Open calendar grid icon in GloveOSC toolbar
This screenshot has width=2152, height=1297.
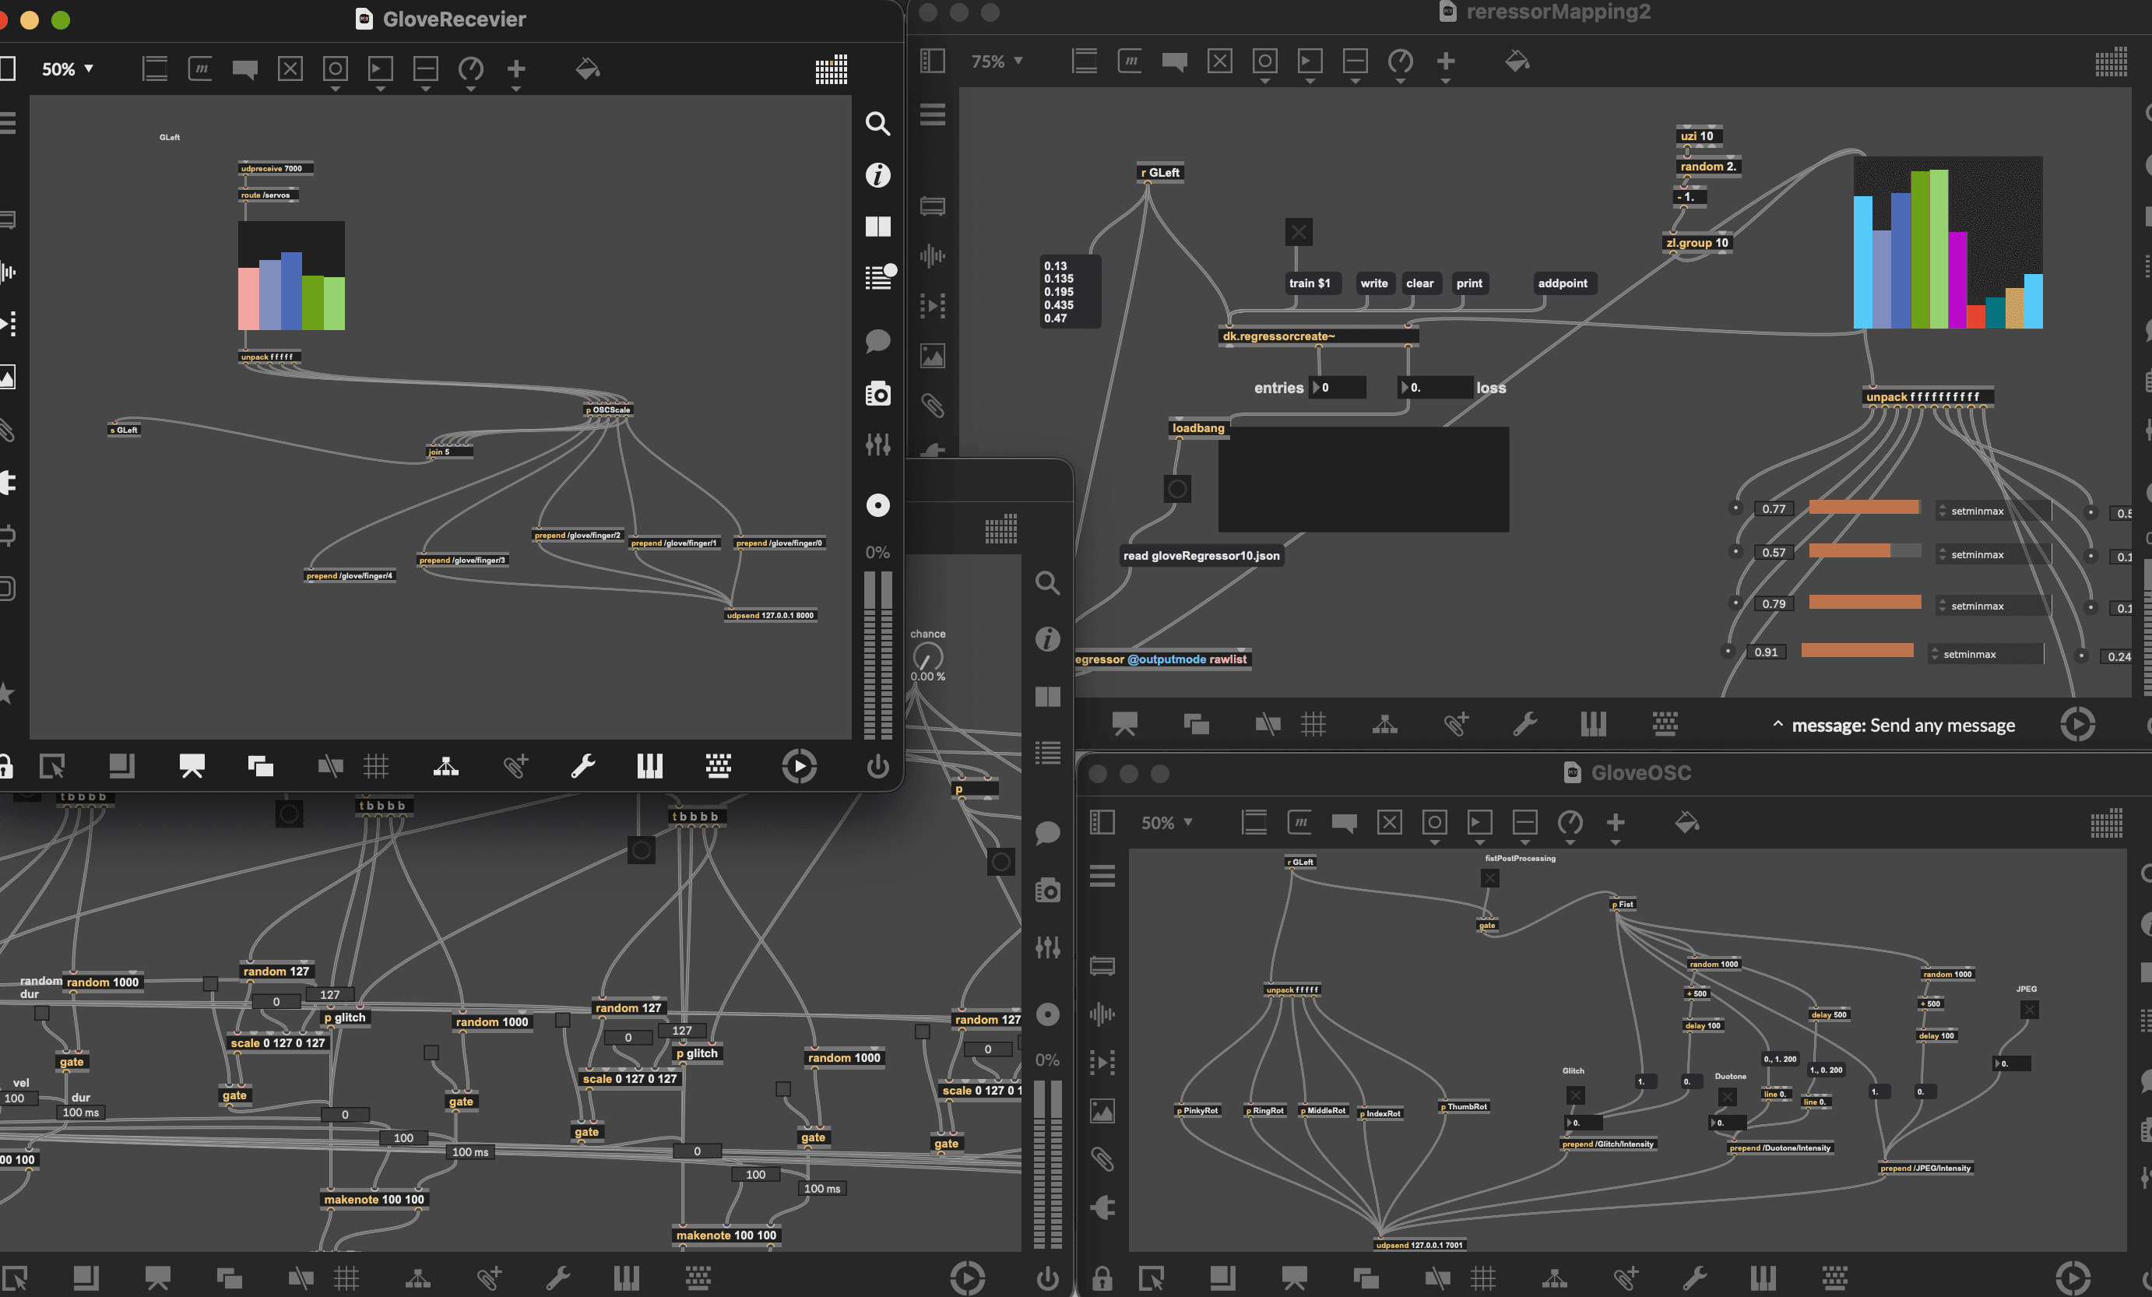coord(2107,823)
